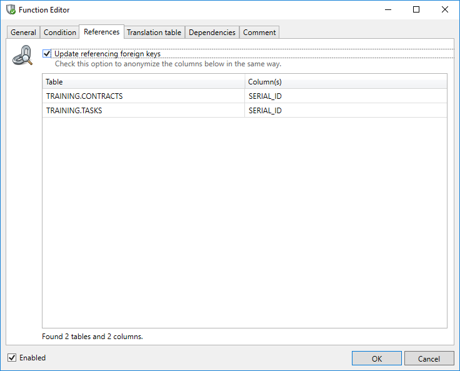
Task: Select the References tab
Action: click(101, 32)
